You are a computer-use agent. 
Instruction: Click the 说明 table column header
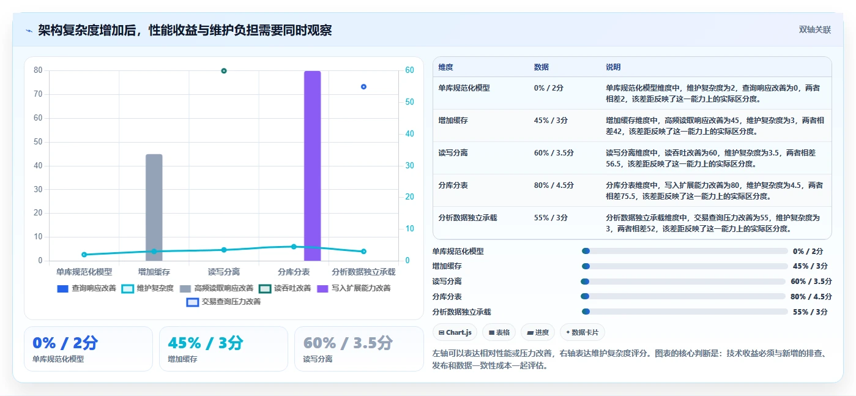tap(613, 67)
